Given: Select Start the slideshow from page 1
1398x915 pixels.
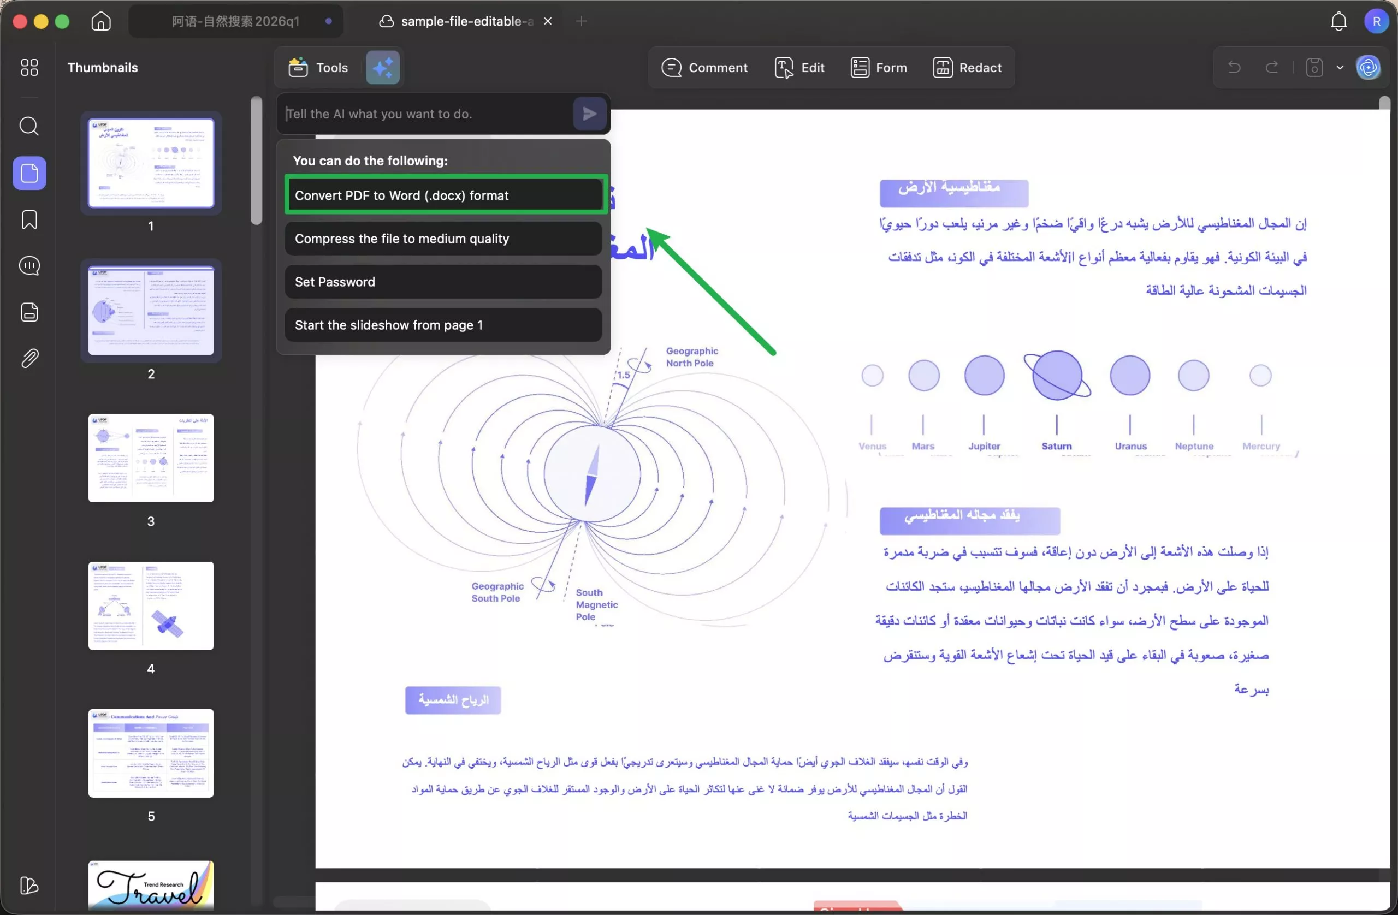Looking at the screenshot, I should pos(443,325).
